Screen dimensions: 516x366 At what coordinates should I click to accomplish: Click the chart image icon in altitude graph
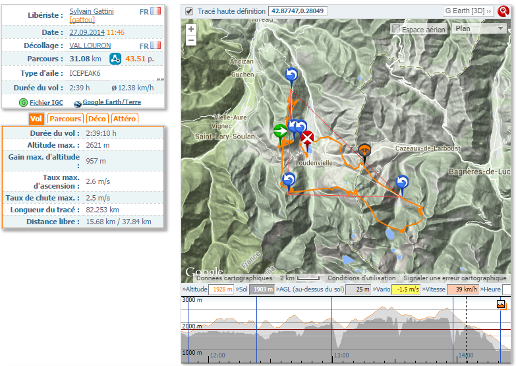502,304
